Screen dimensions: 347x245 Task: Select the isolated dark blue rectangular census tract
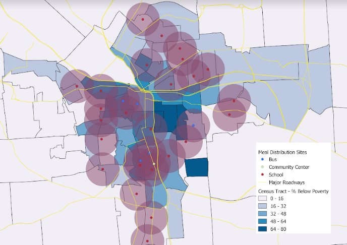click(x=197, y=167)
